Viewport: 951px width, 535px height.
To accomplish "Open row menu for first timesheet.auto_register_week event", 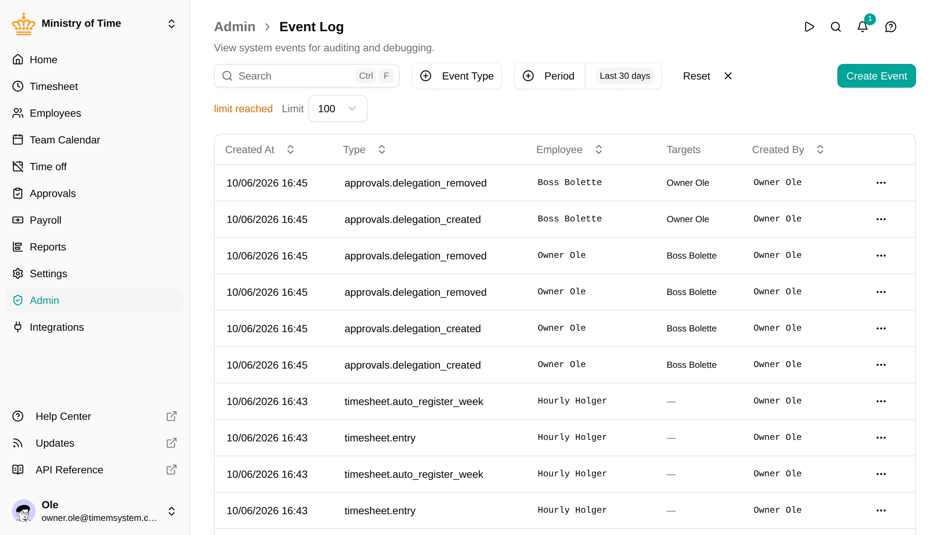I will click(x=881, y=401).
